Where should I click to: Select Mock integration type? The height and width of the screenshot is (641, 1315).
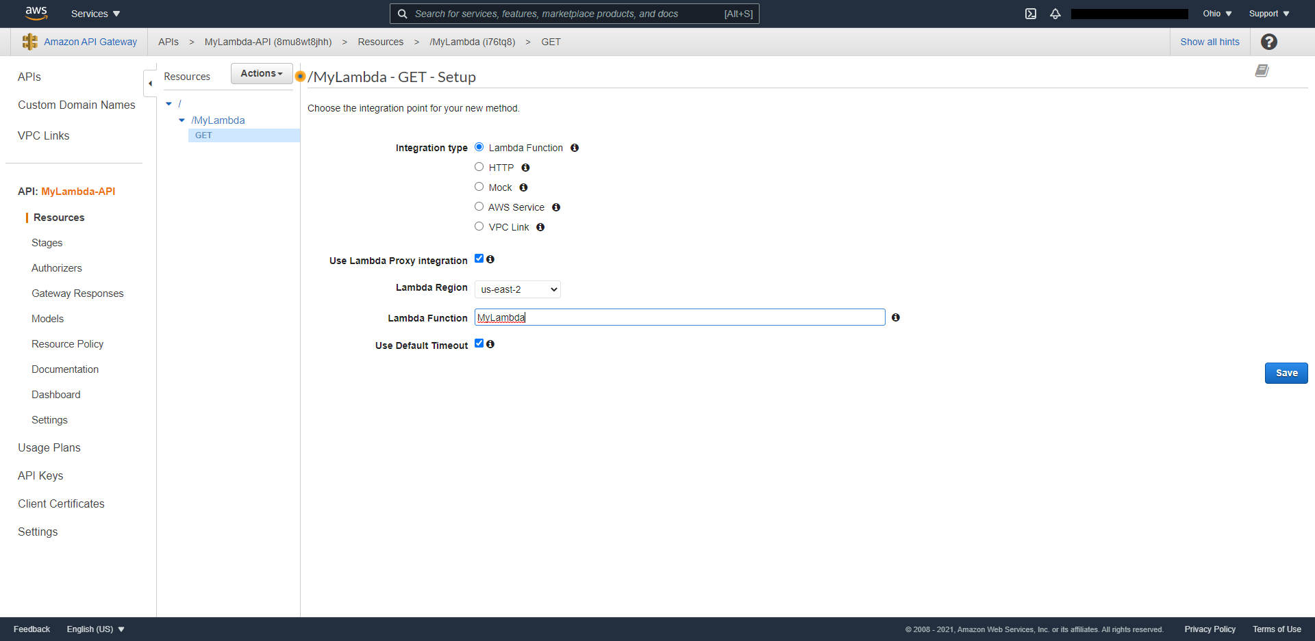[x=479, y=187]
